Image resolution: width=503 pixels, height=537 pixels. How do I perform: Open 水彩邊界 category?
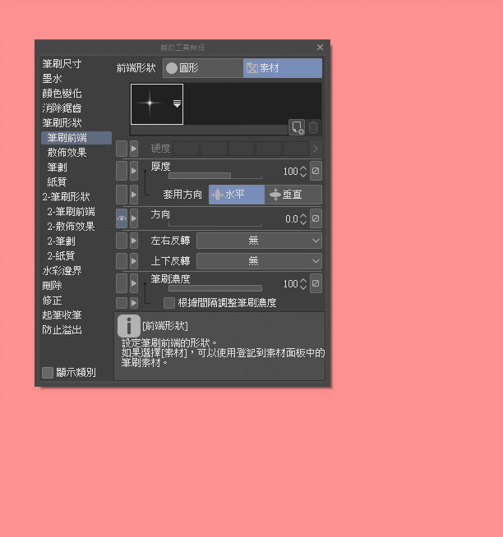(62, 271)
